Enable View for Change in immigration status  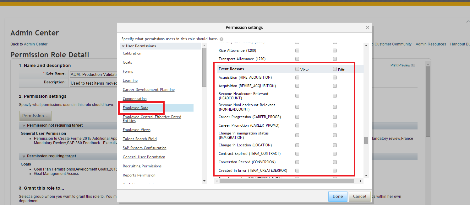click(297, 135)
